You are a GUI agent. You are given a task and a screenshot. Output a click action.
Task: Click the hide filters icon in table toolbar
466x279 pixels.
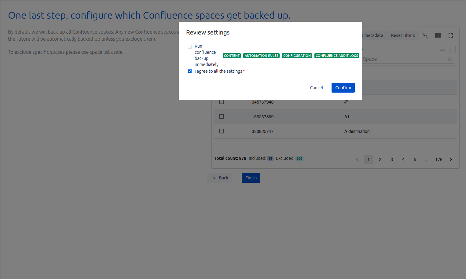click(425, 36)
